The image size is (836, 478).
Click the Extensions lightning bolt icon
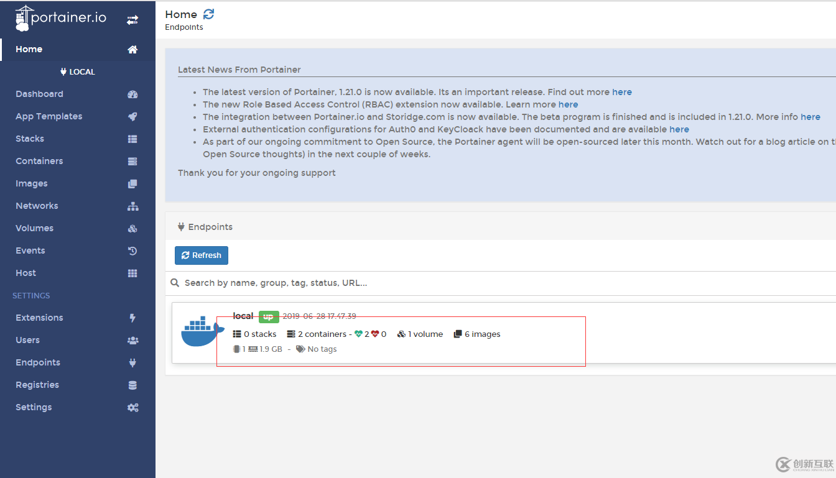(x=132, y=318)
